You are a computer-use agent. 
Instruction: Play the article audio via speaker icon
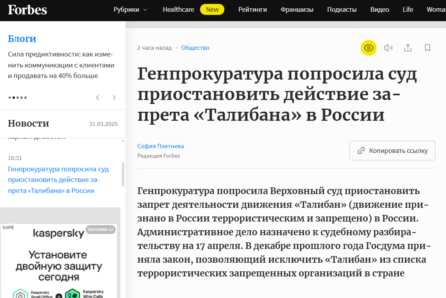[x=388, y=48]
